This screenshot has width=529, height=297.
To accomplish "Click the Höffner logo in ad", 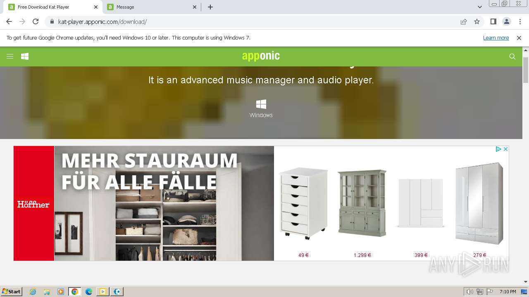I will (33, 204).
